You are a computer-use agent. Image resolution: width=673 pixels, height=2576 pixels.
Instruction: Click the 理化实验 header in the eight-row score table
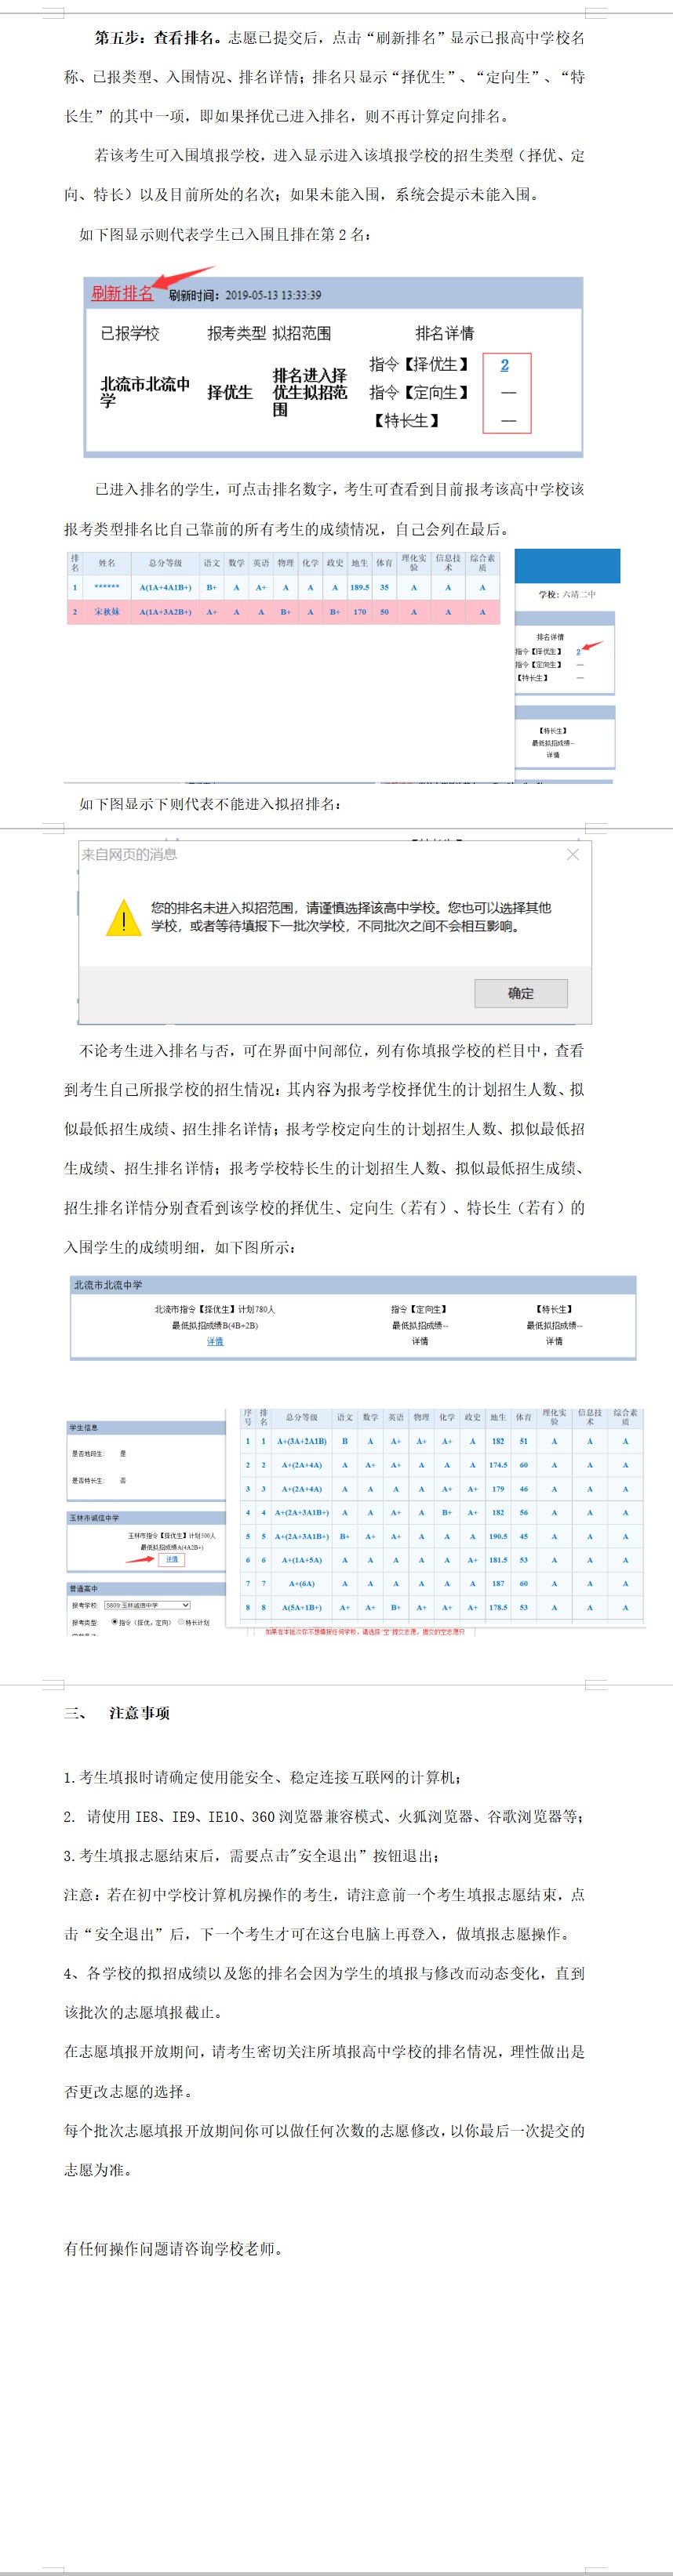point(554,1417)
